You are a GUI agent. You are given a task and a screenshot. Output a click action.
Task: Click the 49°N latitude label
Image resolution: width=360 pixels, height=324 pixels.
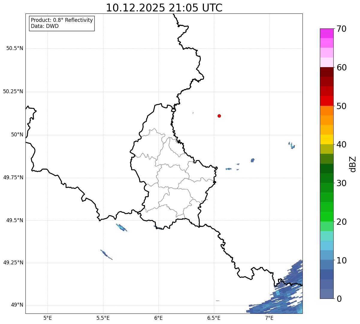[17, 305]
